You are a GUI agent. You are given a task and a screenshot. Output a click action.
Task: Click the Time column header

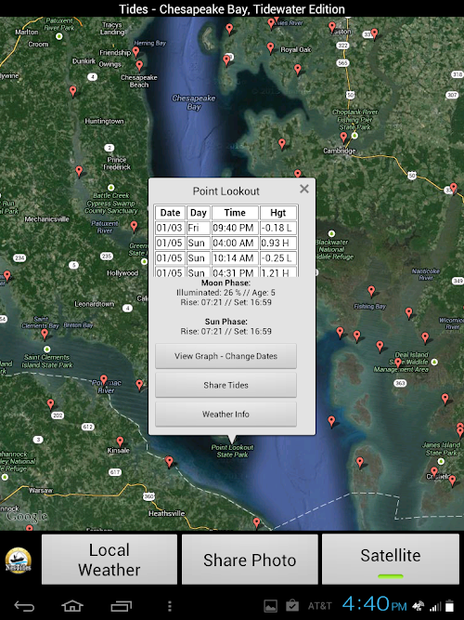(x=235, y=213)
